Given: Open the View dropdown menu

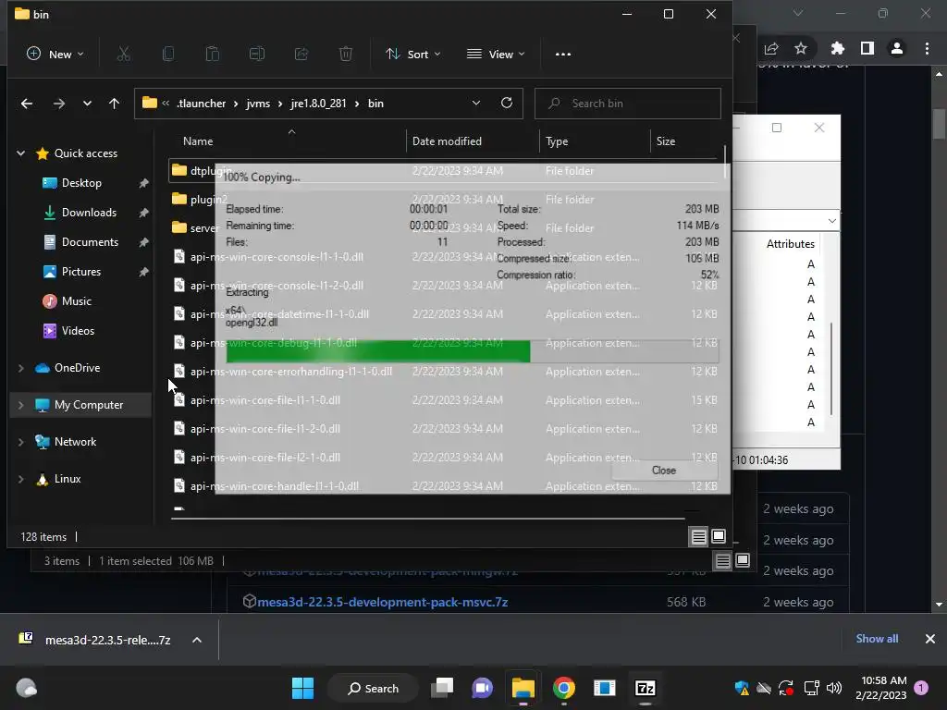Looking at the screenshot, I should click(x=496, y=55).
